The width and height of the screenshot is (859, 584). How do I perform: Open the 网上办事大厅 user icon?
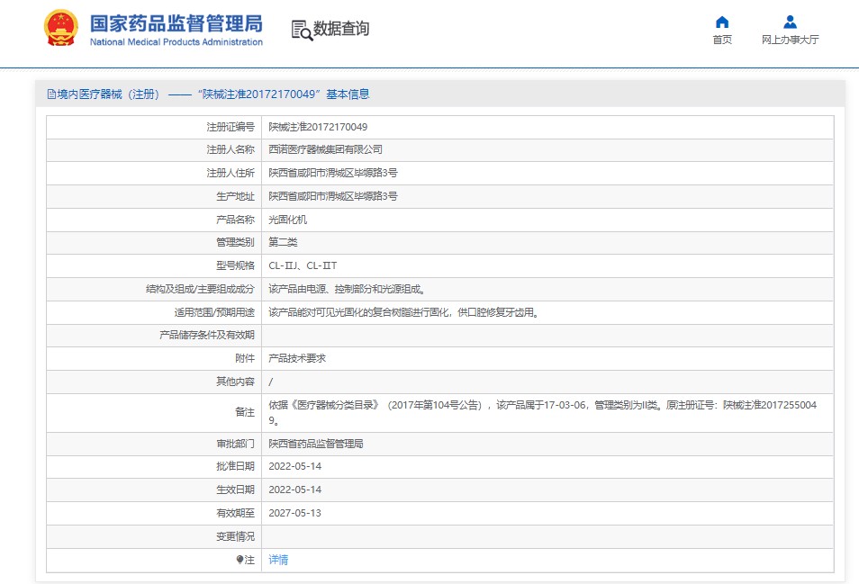click(x=790, y=22)
